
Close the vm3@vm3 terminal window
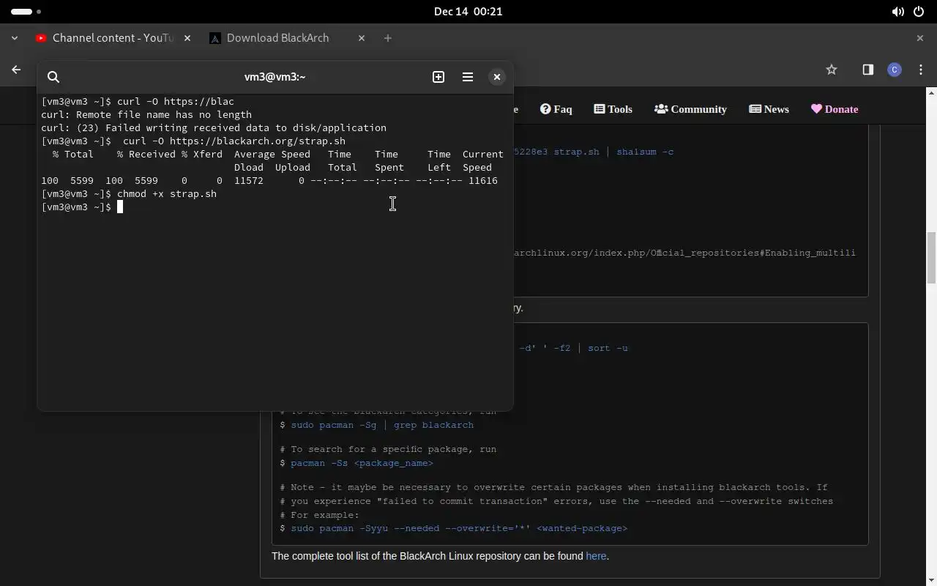(x=497, y=77)
